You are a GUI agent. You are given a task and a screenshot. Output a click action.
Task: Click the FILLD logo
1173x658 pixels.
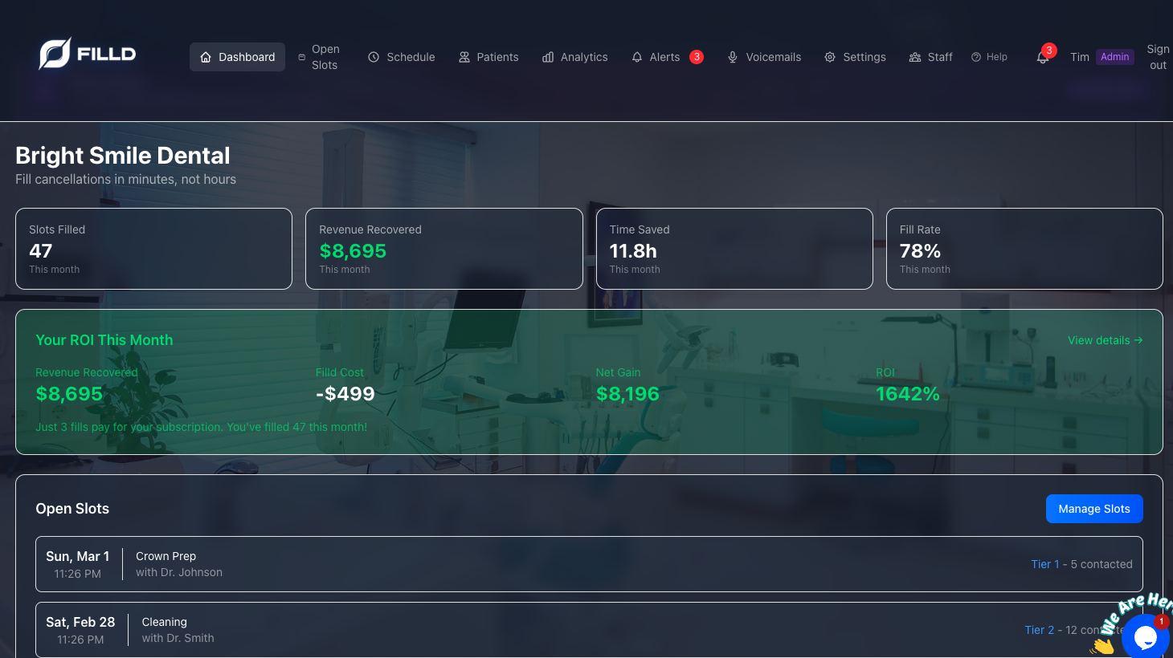click(87, 54)
